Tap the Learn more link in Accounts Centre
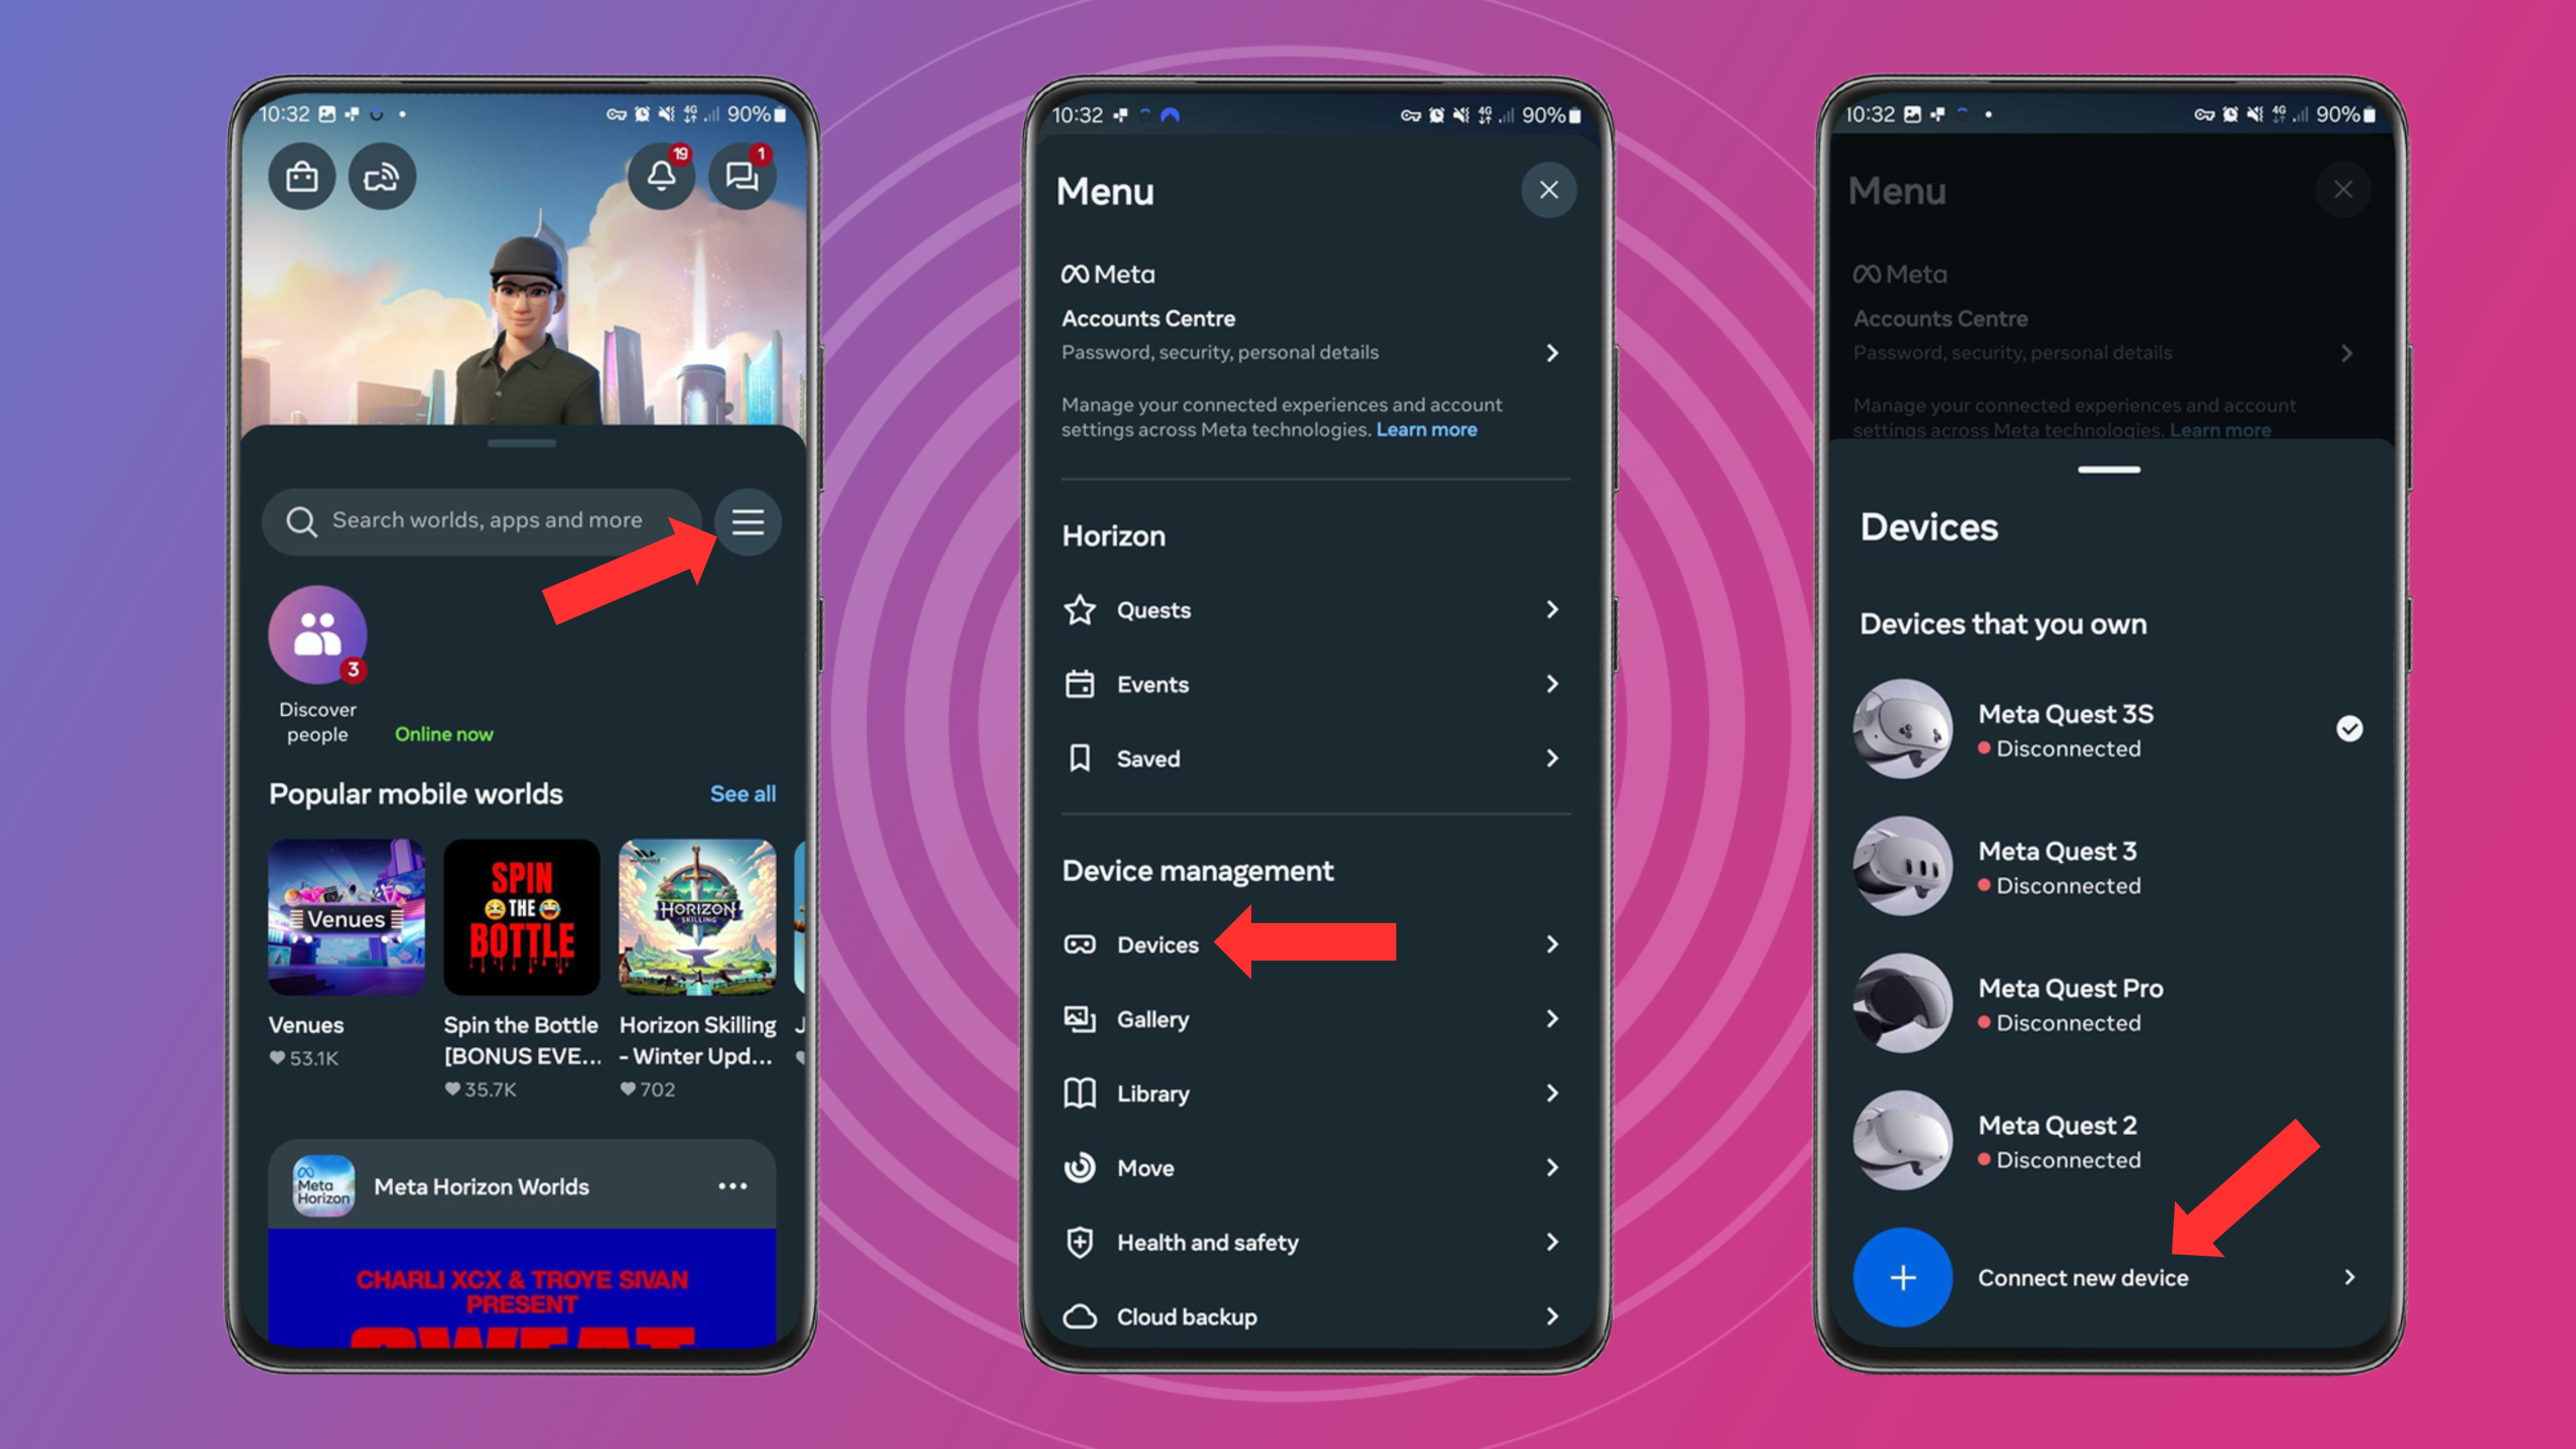The image size is (2576, 1449). tap(1426, 428)
